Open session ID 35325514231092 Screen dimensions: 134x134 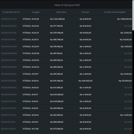8,129
